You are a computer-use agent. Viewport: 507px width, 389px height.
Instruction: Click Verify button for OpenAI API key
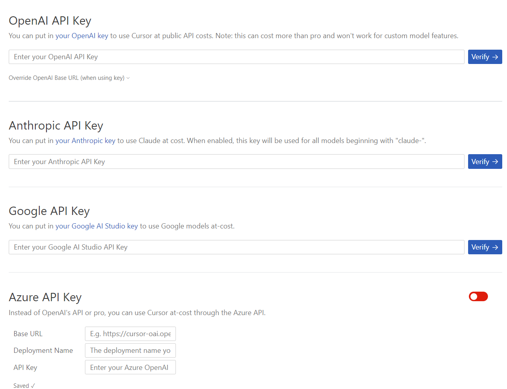(484, 57)
